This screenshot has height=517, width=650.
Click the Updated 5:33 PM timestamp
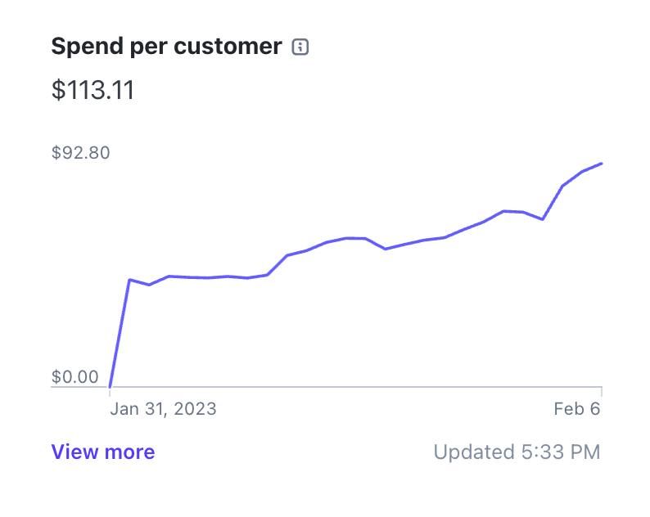517,452
